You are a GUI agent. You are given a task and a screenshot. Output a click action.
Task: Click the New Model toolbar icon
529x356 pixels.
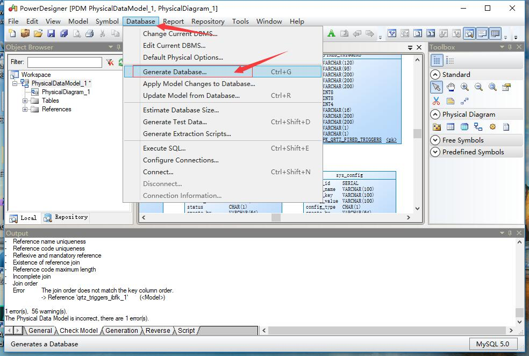(12, 33)
